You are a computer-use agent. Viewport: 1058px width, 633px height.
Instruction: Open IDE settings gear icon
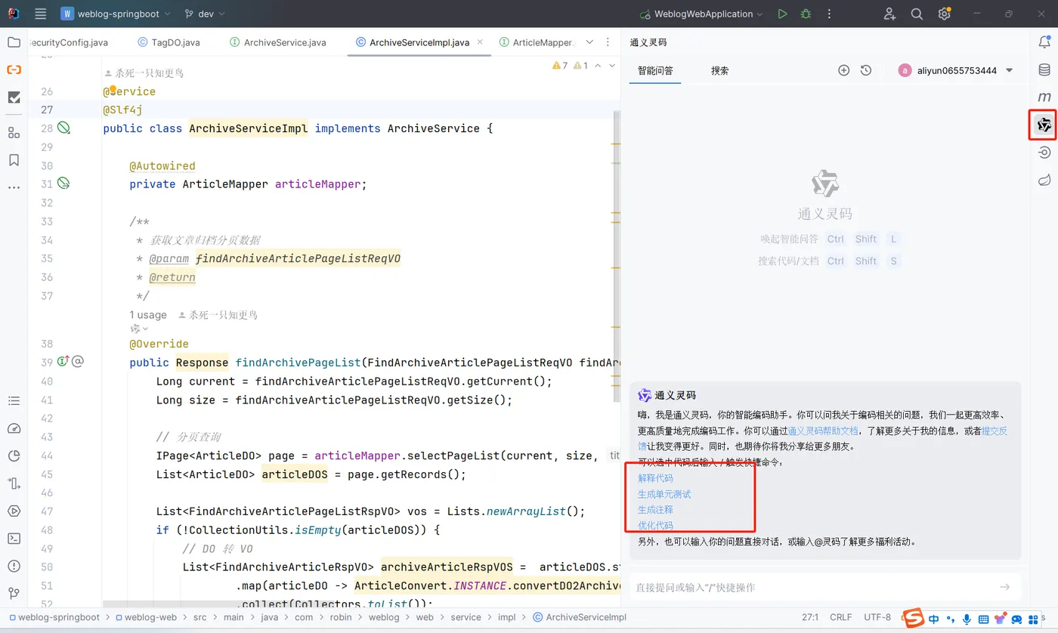(944, 14)
